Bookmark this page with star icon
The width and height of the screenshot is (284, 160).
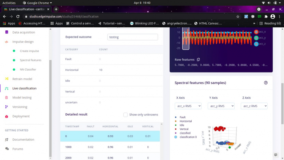point(238,16)
